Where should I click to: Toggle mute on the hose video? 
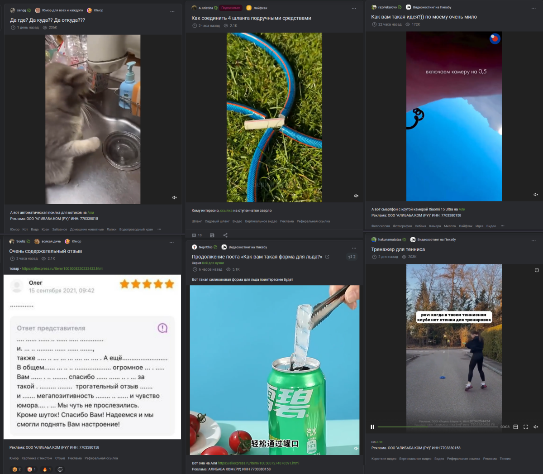click(355, 195)
